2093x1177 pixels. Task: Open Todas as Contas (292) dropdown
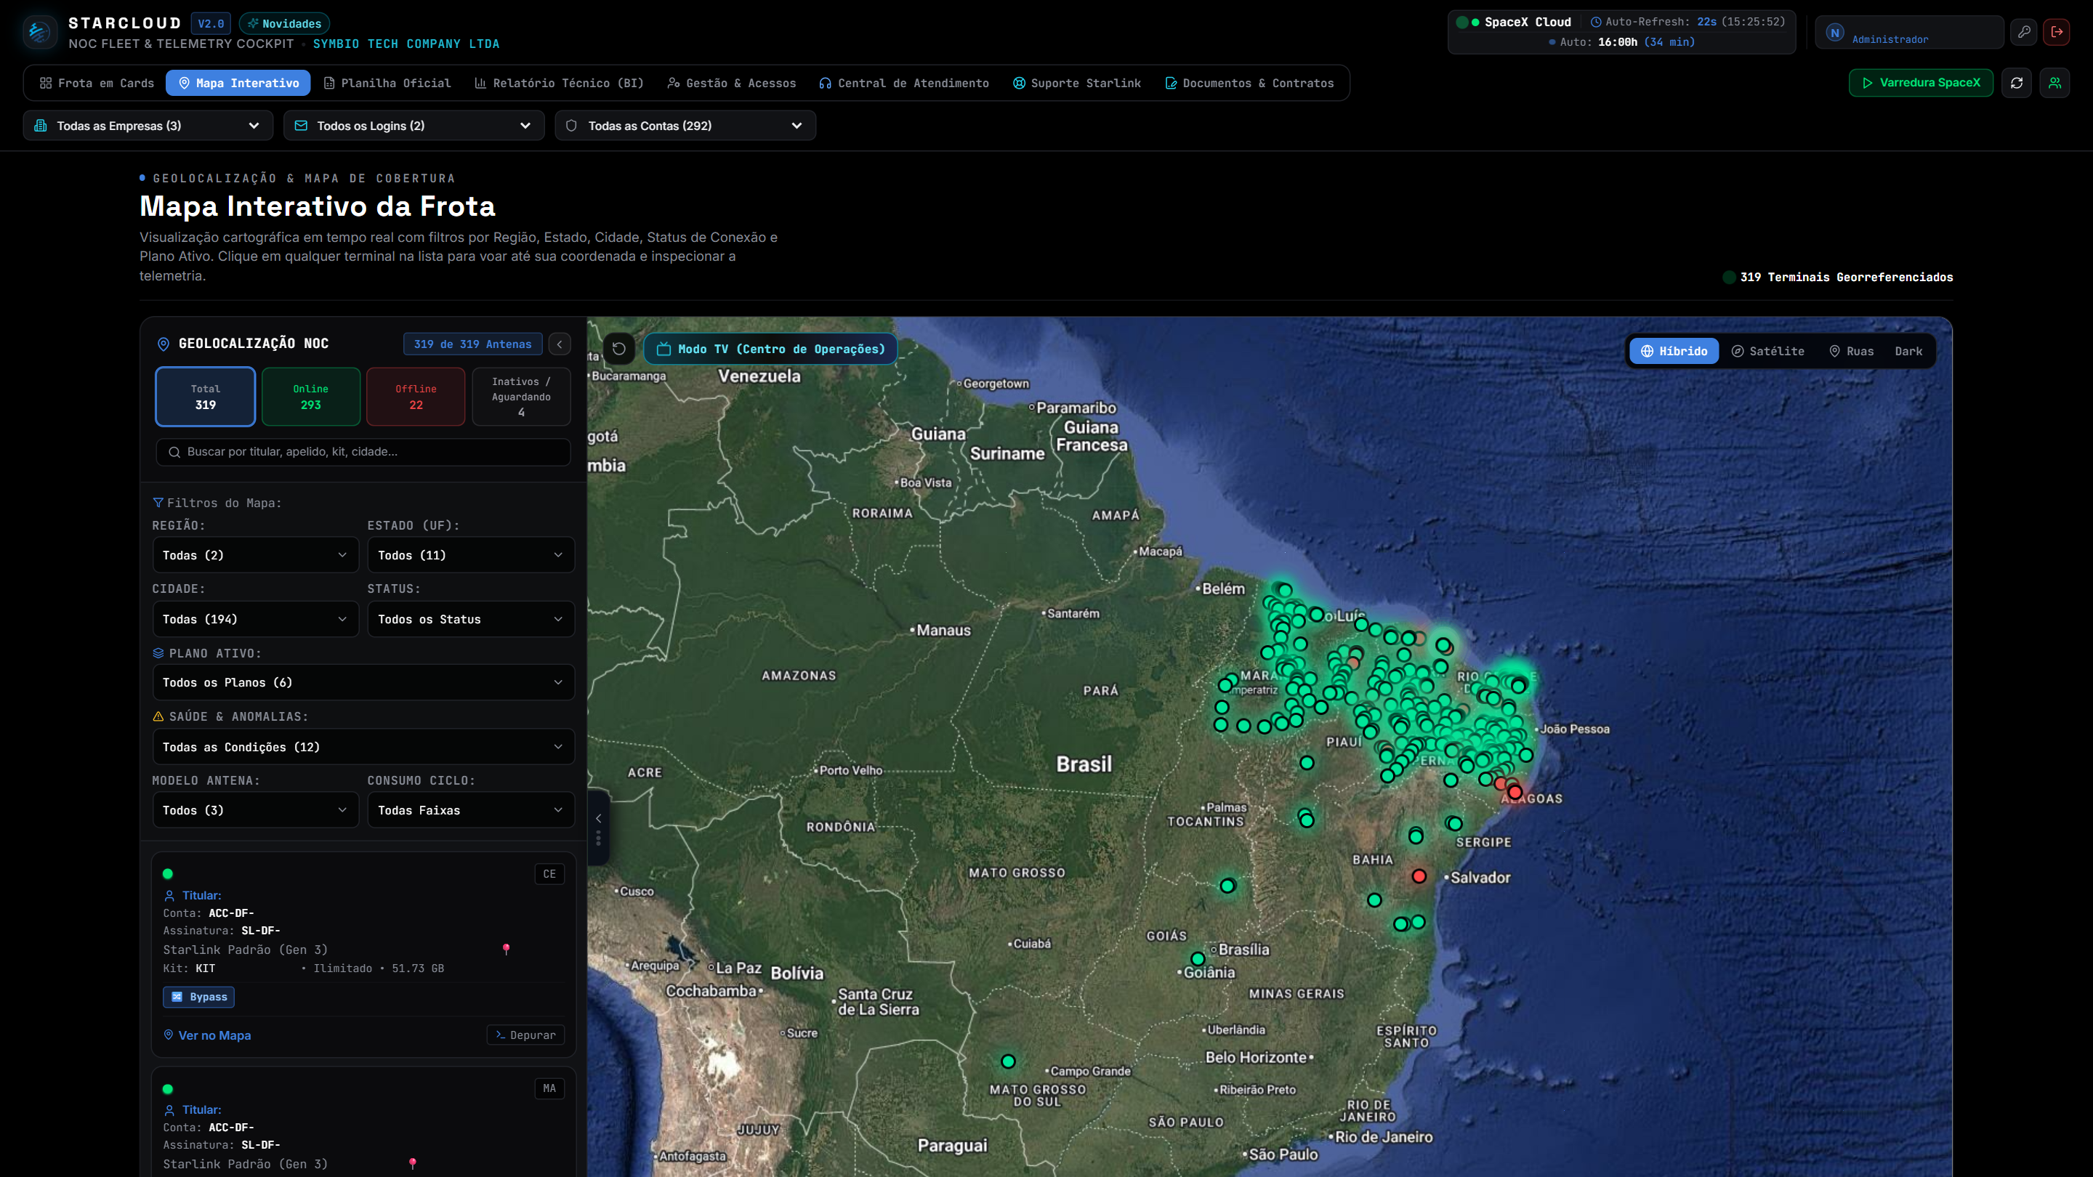click(685, 126)
